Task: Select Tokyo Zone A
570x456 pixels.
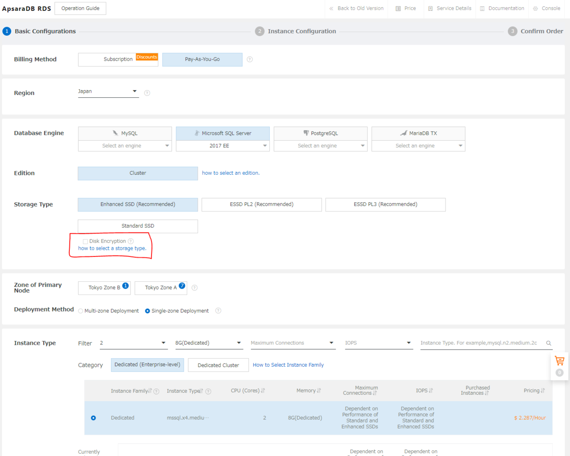Action: click(x=161, y=288)
